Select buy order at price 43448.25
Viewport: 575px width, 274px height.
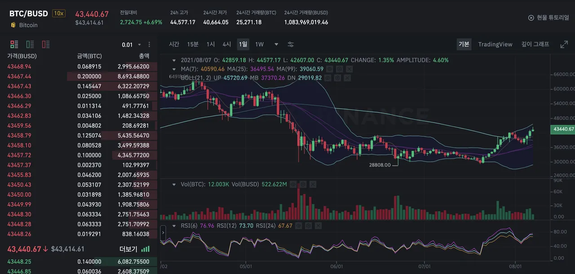tap(79, 261)
